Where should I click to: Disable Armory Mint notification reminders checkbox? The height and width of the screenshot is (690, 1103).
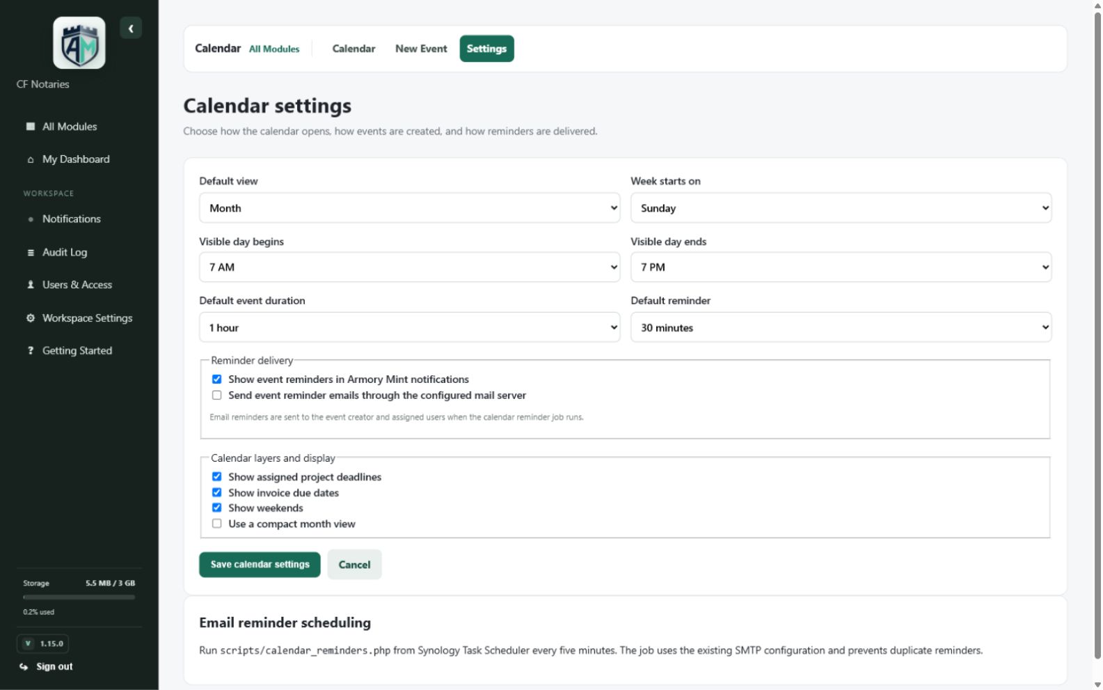(x=217, y=379)
